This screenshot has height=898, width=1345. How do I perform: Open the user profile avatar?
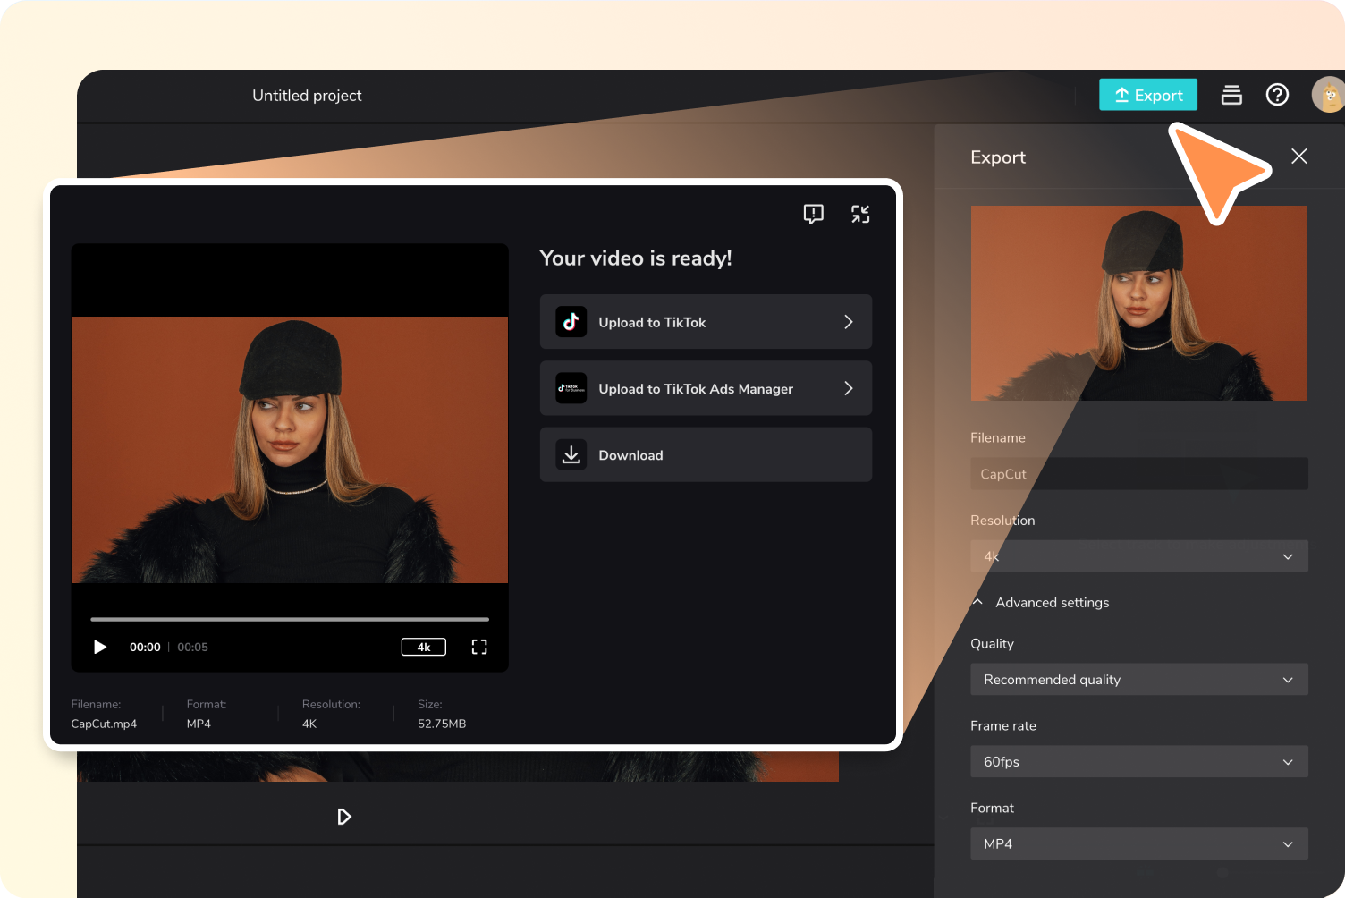pyautogui.click(x=1328, y=95)
